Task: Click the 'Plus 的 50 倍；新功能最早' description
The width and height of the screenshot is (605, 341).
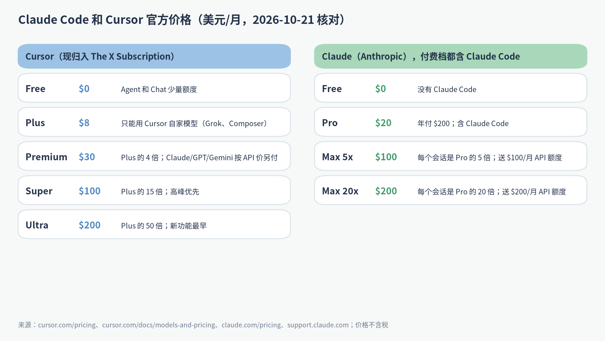Action: (164, 226)
